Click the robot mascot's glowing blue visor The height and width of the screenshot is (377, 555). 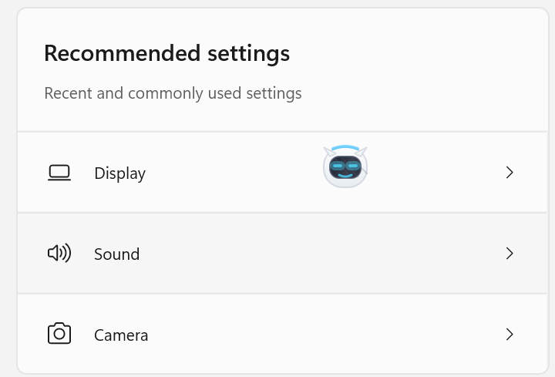345,166
